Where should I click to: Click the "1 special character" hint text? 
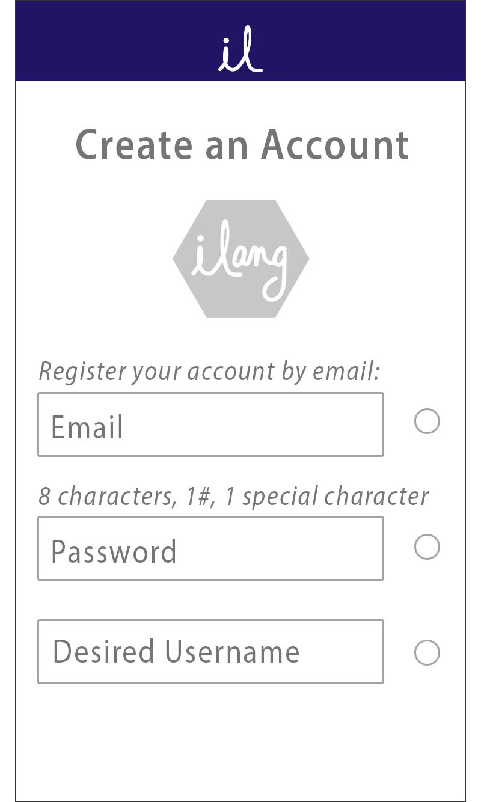tap(328, 496)
